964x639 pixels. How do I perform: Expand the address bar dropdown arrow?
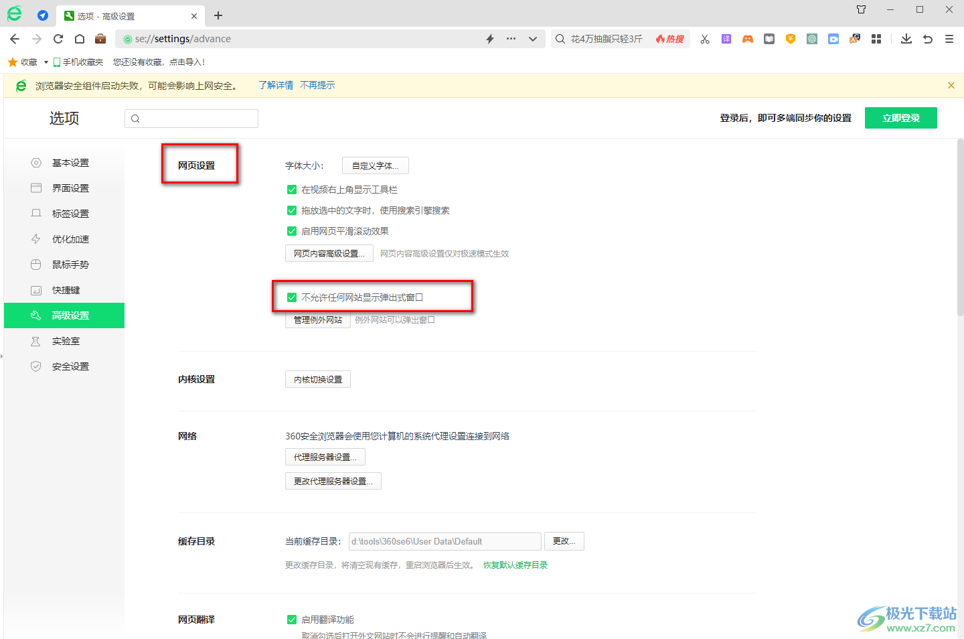pos(533,39)
